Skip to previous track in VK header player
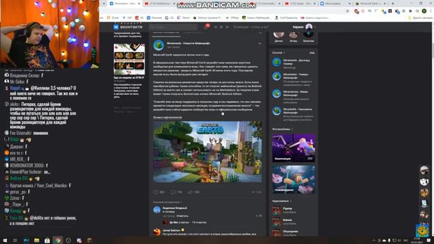 click(x=216, y=27)
